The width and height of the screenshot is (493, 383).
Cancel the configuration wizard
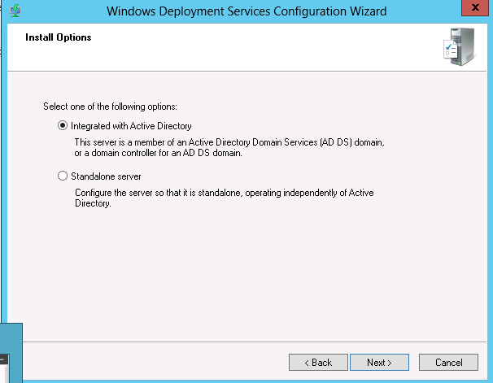pos(448,362)
